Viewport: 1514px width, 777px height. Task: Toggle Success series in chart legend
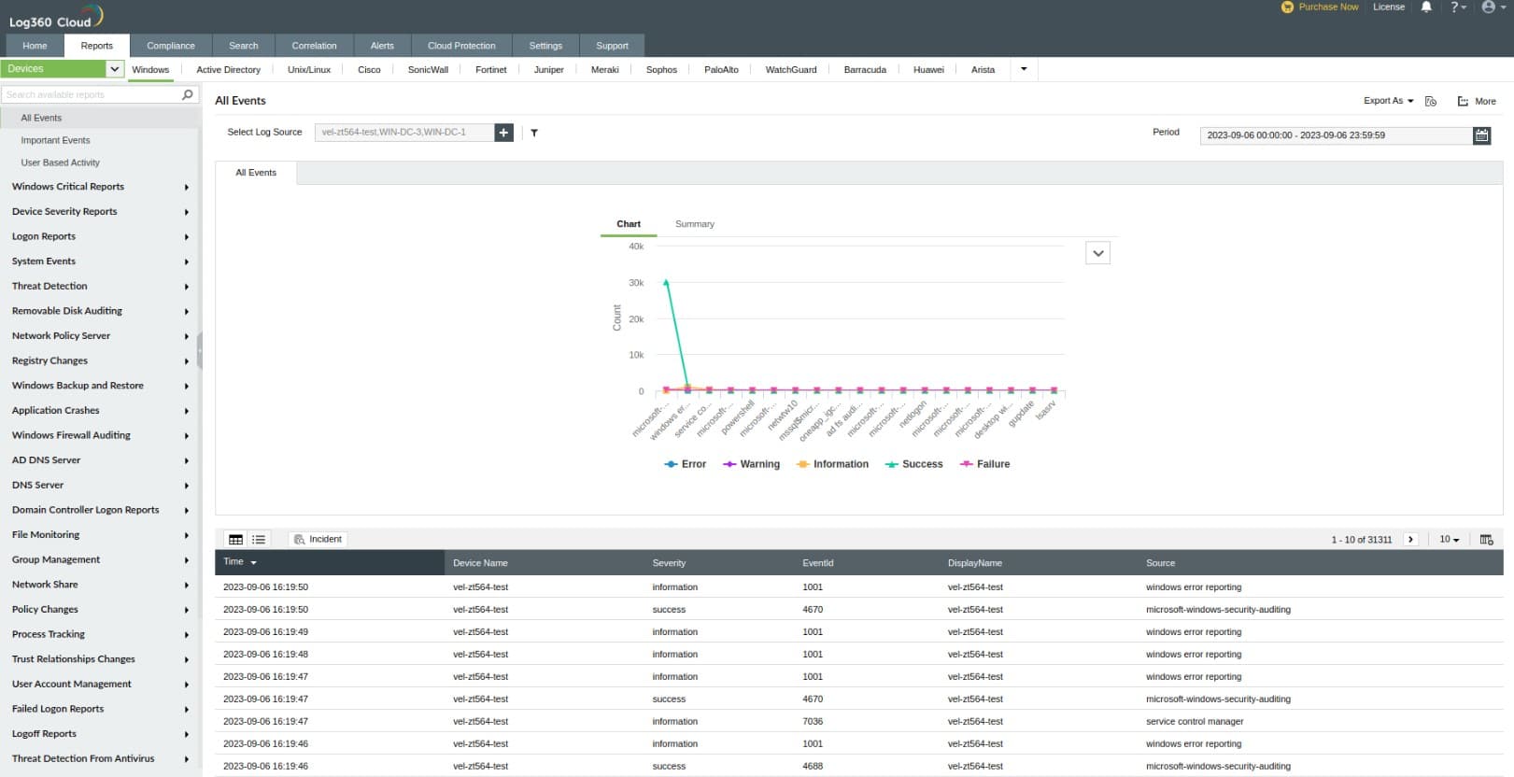(x=913, y=464)
